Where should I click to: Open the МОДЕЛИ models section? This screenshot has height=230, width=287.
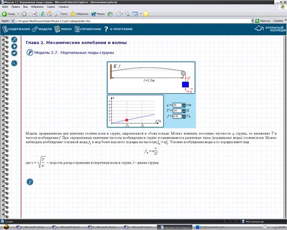pyautogui.click(x=42, y=29)
